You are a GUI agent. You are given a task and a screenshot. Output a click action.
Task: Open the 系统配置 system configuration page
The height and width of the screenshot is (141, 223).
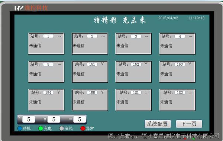(158, 124)
